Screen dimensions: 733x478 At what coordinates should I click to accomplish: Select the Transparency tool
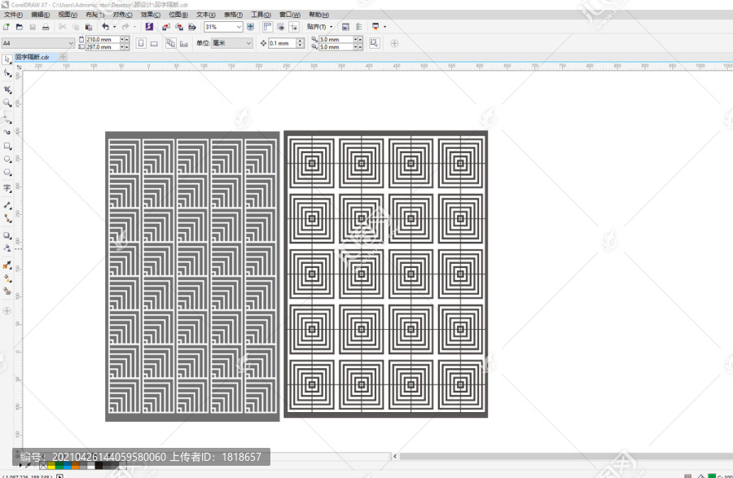click(x=7, y=248)
